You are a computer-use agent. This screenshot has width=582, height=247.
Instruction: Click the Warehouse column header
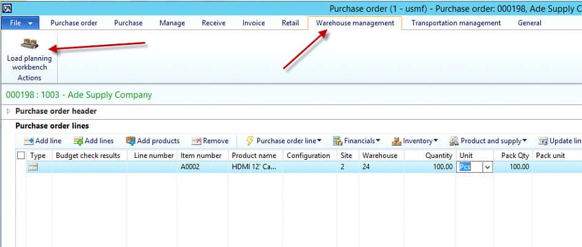[x=381, y=155]
